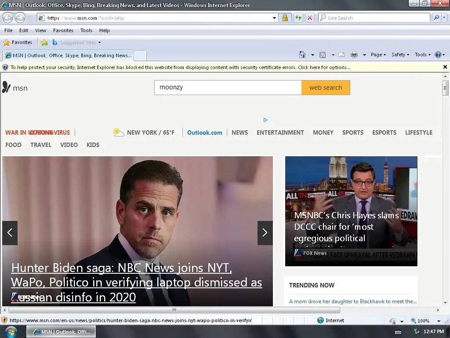The height and width of the screenshot is (338, 450).
Task: Open the Chris Hayes story thumbnail
Action: coord(351,211)
